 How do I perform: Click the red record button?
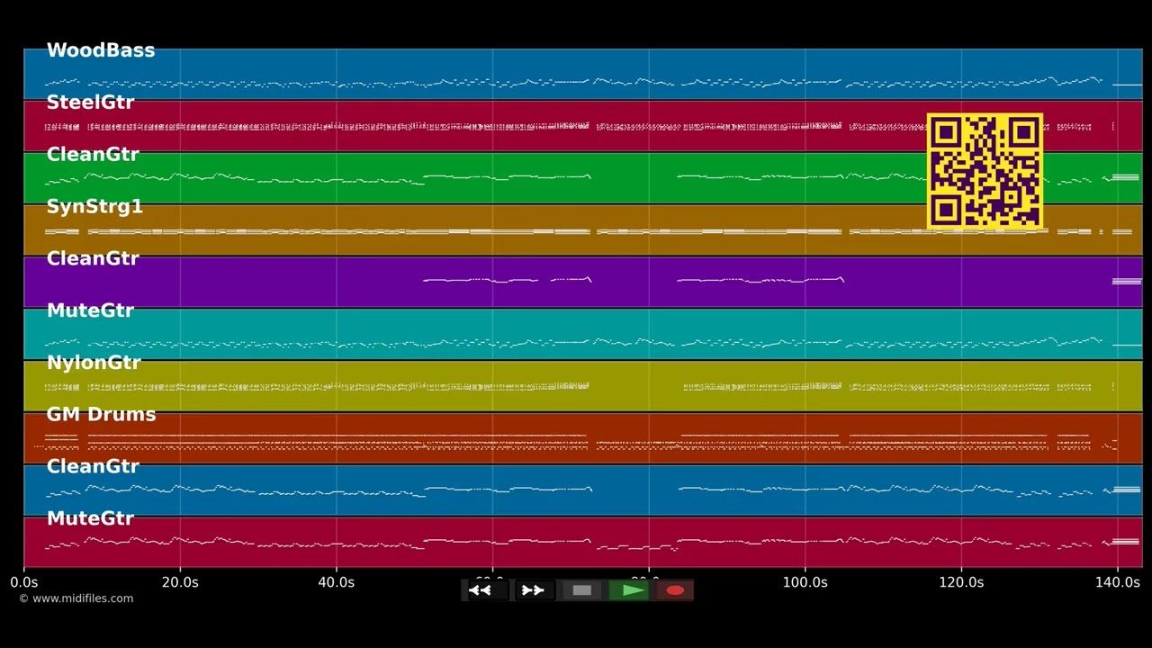(674, 590)
